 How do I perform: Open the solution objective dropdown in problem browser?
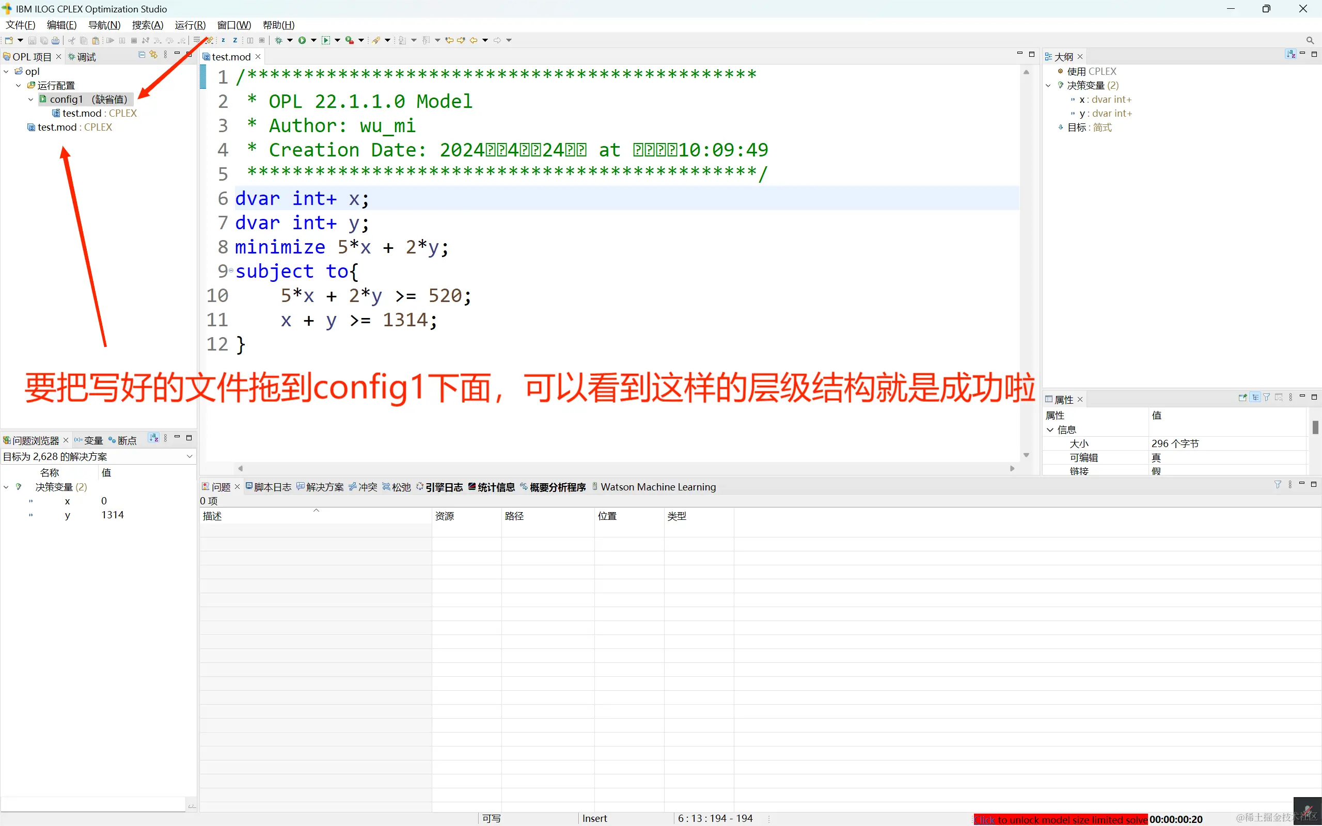click(x=189, y=457)
